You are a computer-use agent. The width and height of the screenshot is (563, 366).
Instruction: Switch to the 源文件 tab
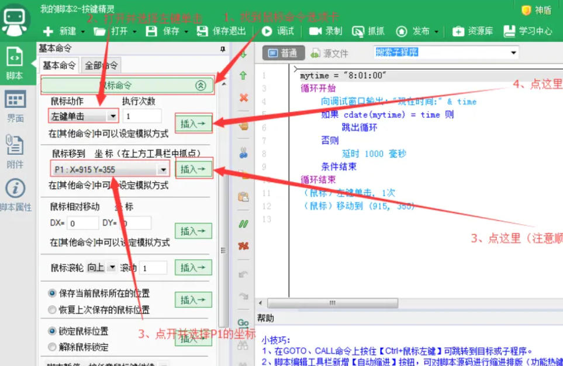[x=333, y=53]
